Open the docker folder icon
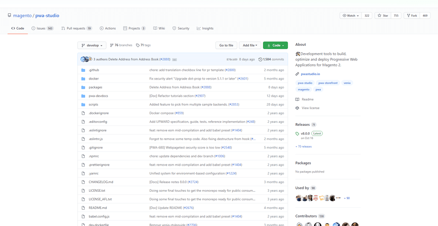The width and height of the screenshot is (438, 226). [x=83, y=79]
